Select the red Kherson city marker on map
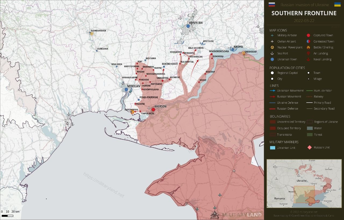This screenshot has height=220, width=344. [153, 110]
